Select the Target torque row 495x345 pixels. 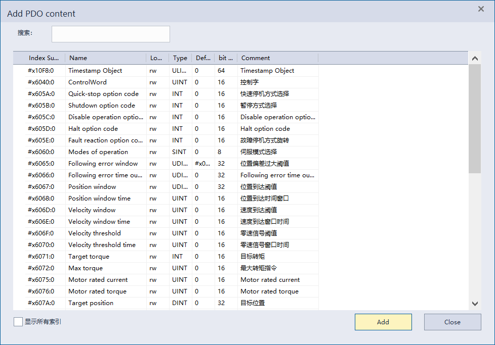[x=89, y=257]
